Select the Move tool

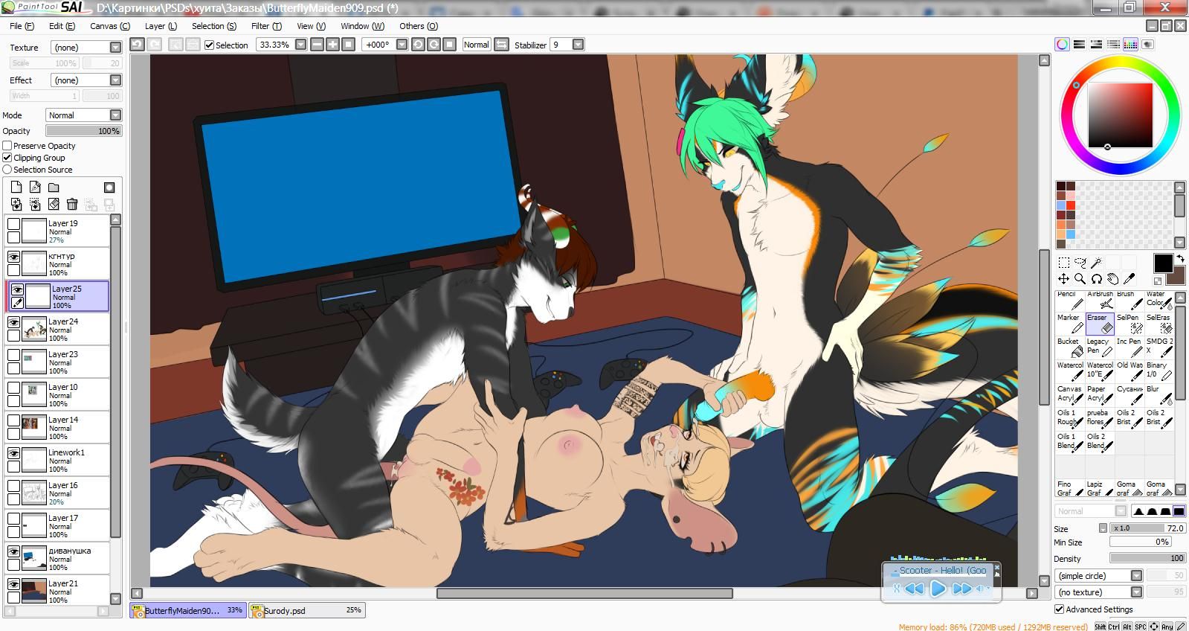point(1064,279)
